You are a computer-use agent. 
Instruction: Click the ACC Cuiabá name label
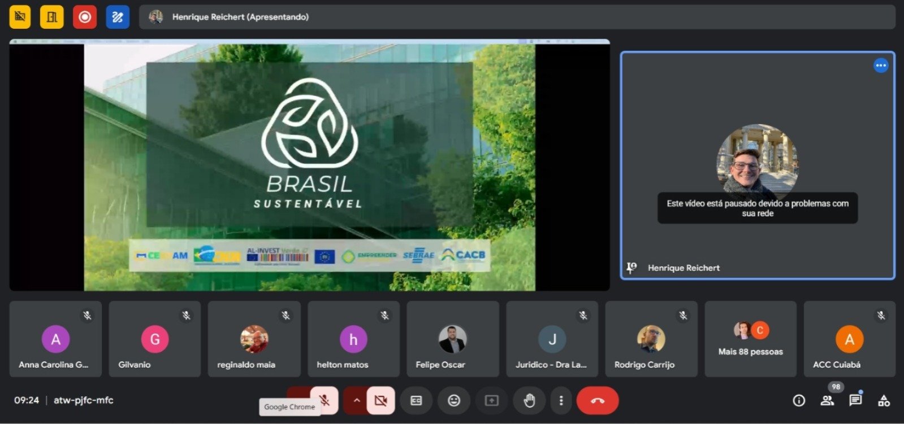tap(837, 365)
